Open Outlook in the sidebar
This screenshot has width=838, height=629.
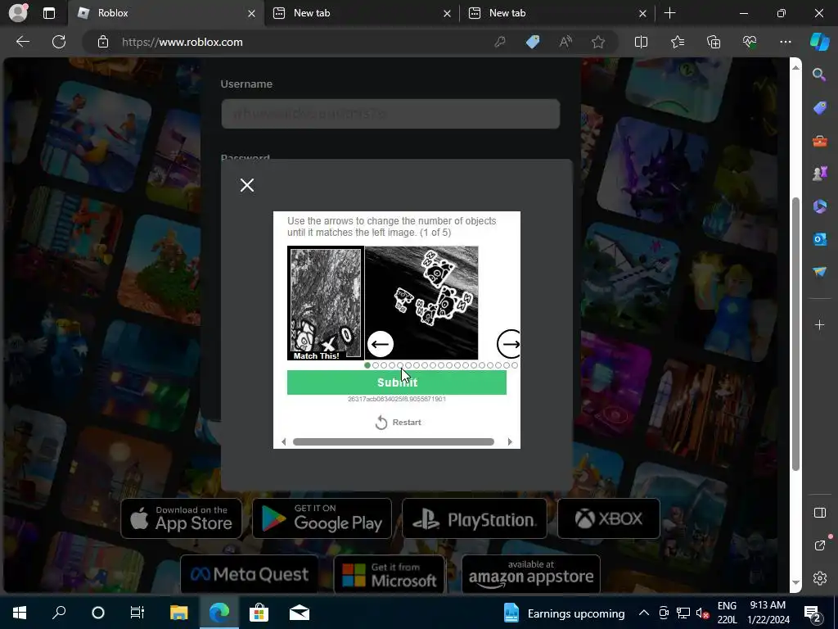pyautogui.click(x=819, y=239)
